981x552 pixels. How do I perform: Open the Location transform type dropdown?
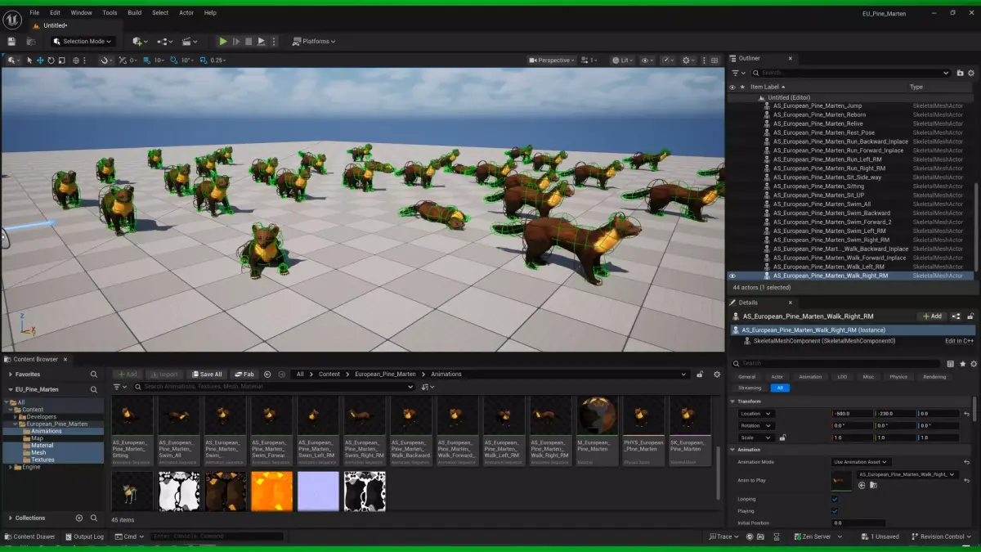(755, 414)
